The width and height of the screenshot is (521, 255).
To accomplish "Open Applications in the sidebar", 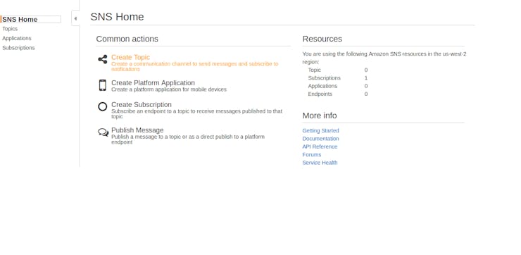I will pyautogui.click(x=17, y=38).
